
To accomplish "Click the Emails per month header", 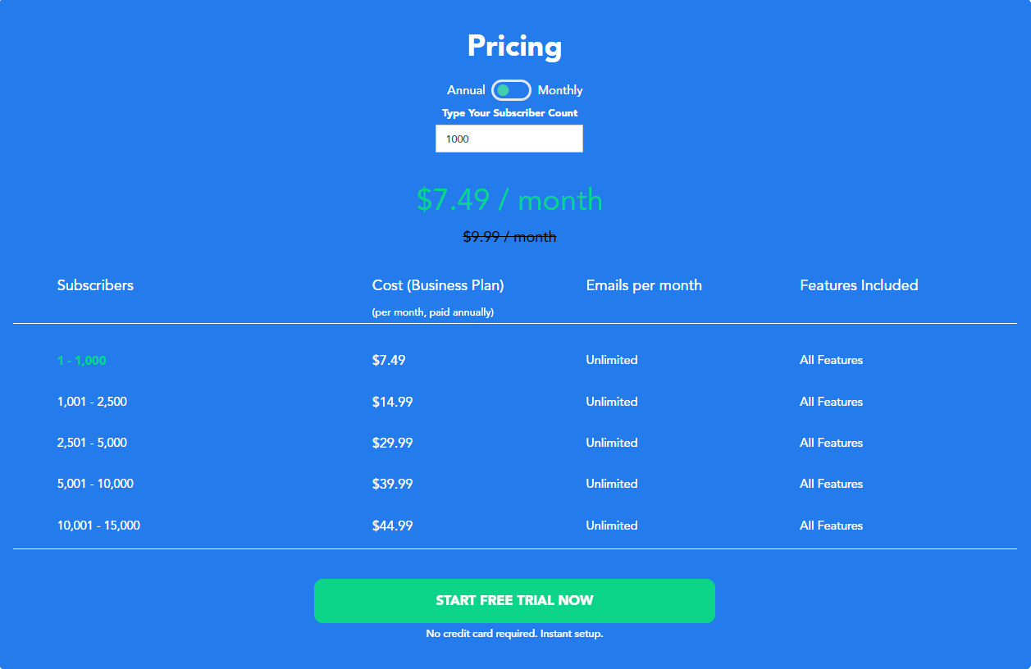I will click(644, 285).
